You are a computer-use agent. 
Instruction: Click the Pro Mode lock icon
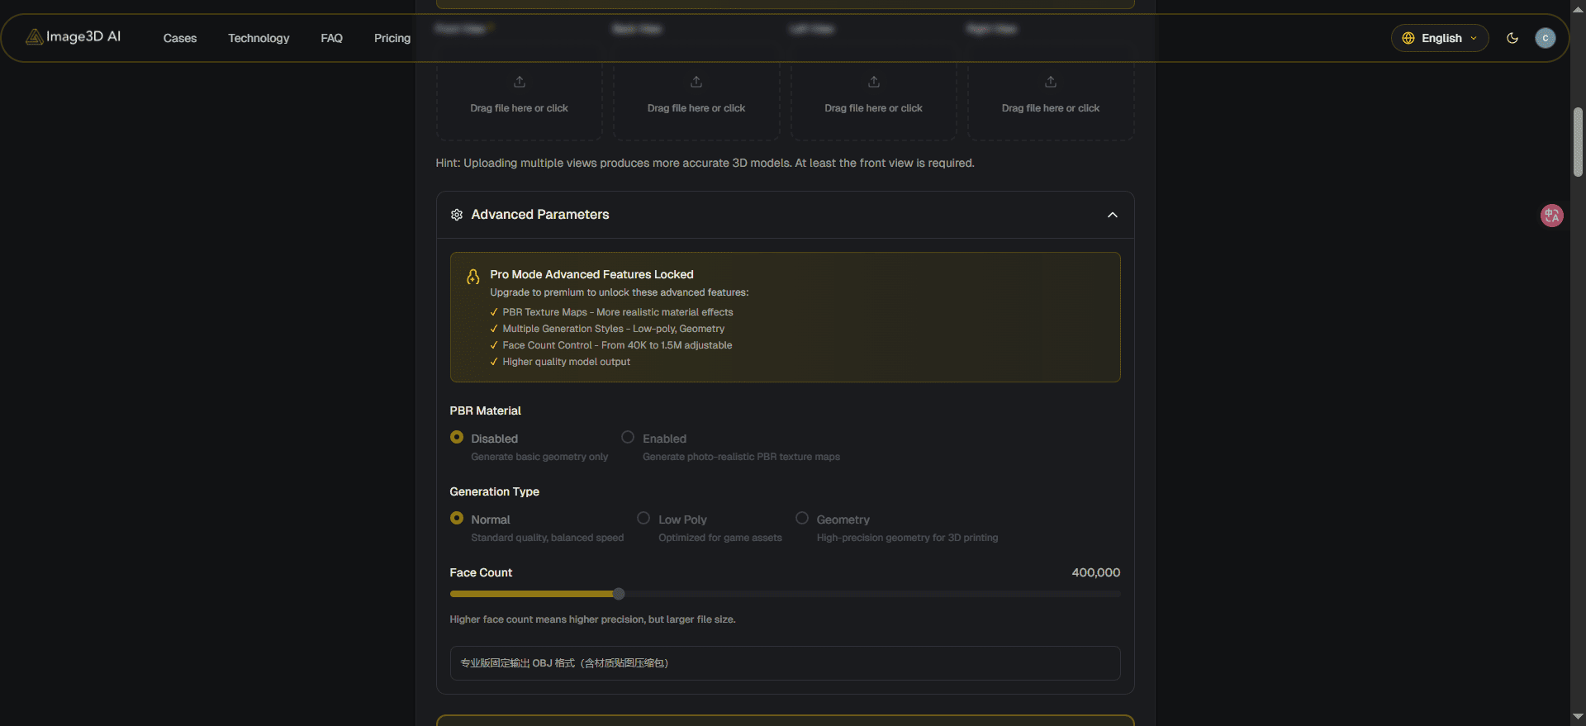pyautogui.click(x=472, y=277)
